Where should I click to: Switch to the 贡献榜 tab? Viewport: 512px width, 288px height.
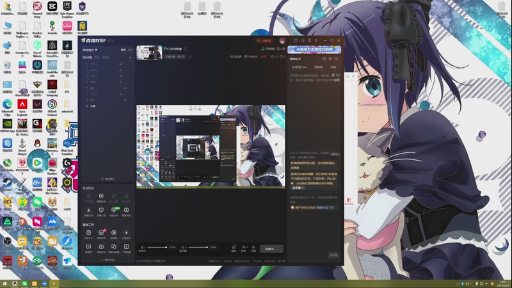tap(318, 67)
